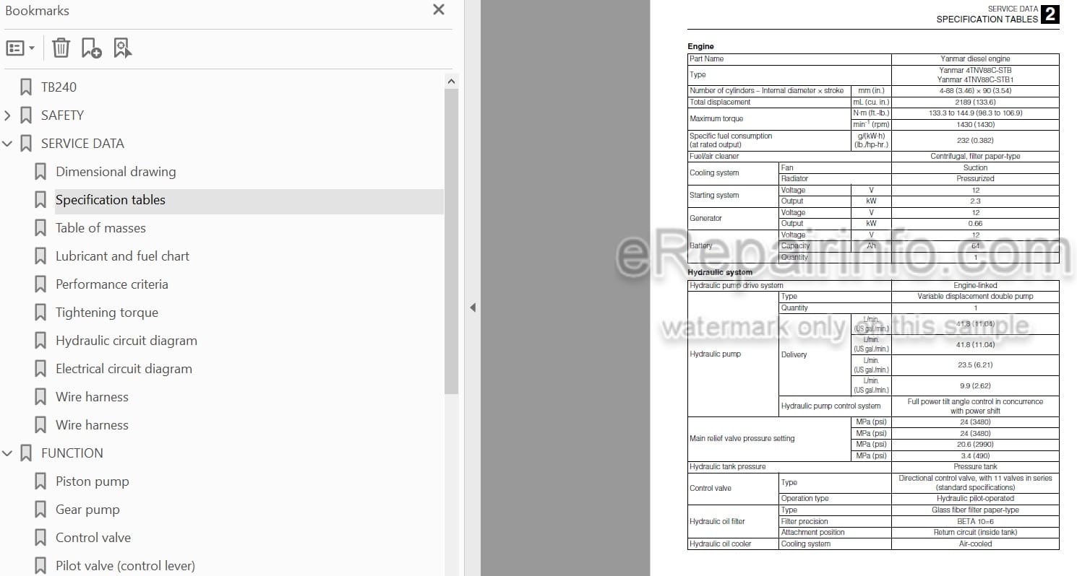Viewport: 1077px width, 576px height.
Task: Open the bookmark options menu
Action: pos(20,48)
